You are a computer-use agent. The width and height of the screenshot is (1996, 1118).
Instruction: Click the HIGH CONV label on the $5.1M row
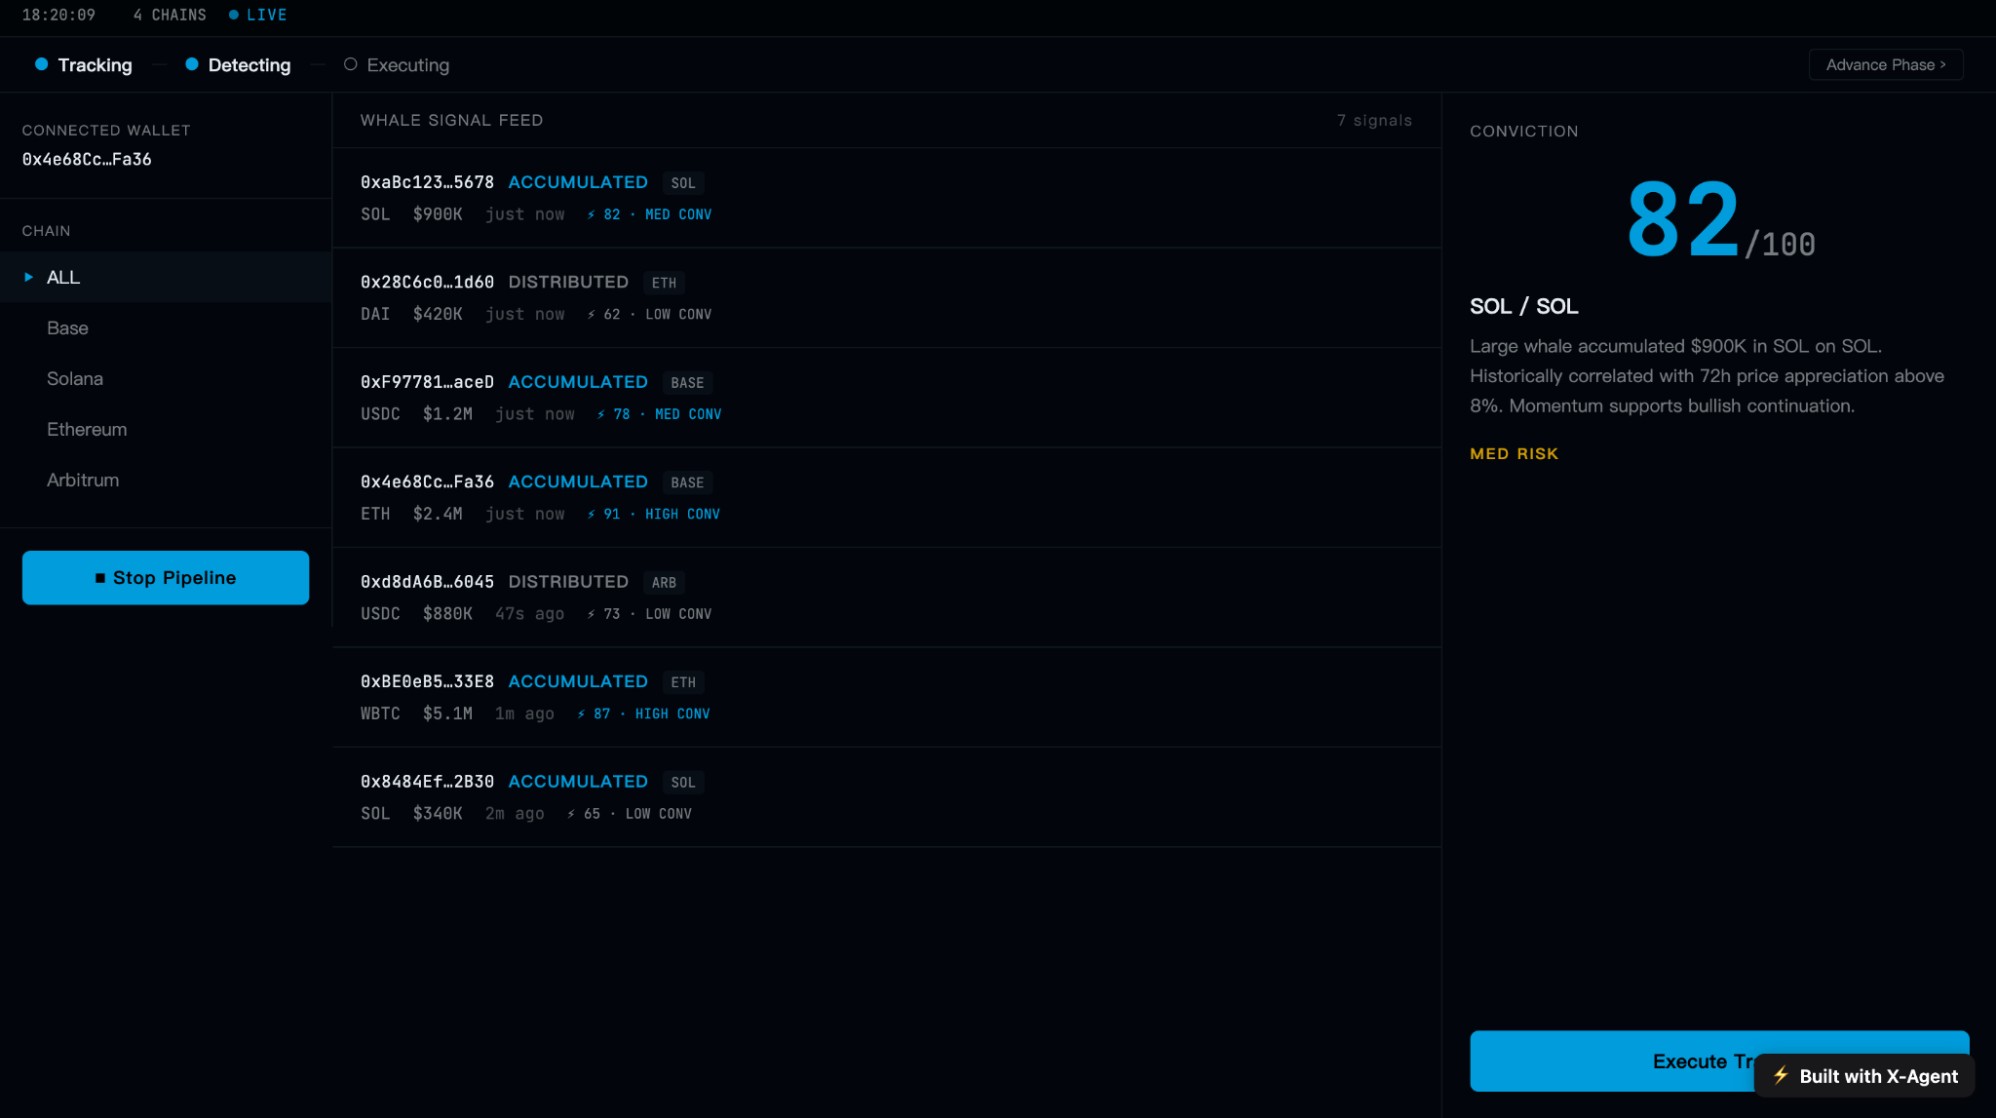672,713
